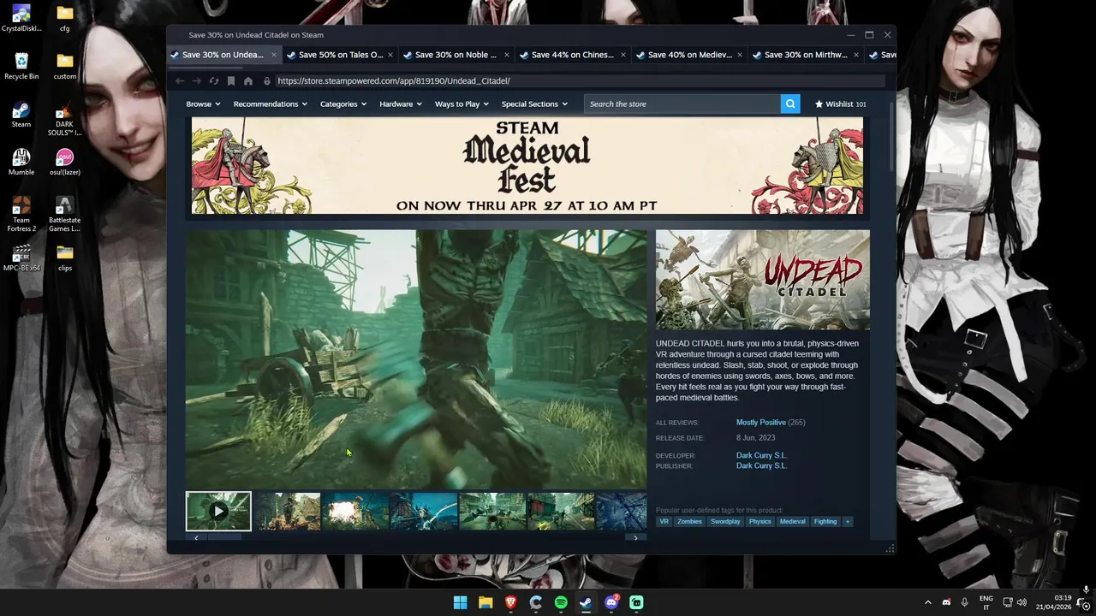Click the Swordplay tag
The height and width of the screenshot is (616, 1096).
tap(725, 521)
